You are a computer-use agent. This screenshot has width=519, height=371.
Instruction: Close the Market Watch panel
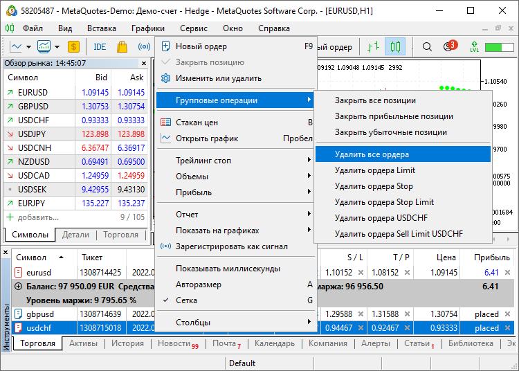(x=144, y=63)
